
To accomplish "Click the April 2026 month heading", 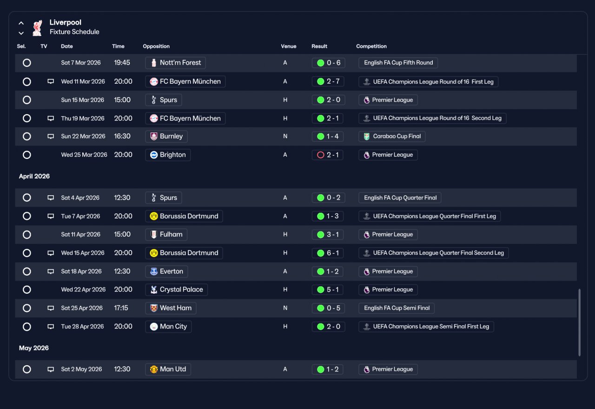I will [34, 177].
